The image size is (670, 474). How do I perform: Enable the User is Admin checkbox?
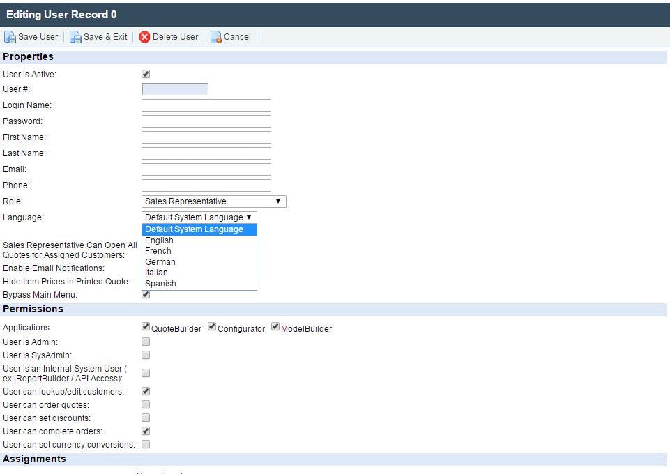(146, 342)
